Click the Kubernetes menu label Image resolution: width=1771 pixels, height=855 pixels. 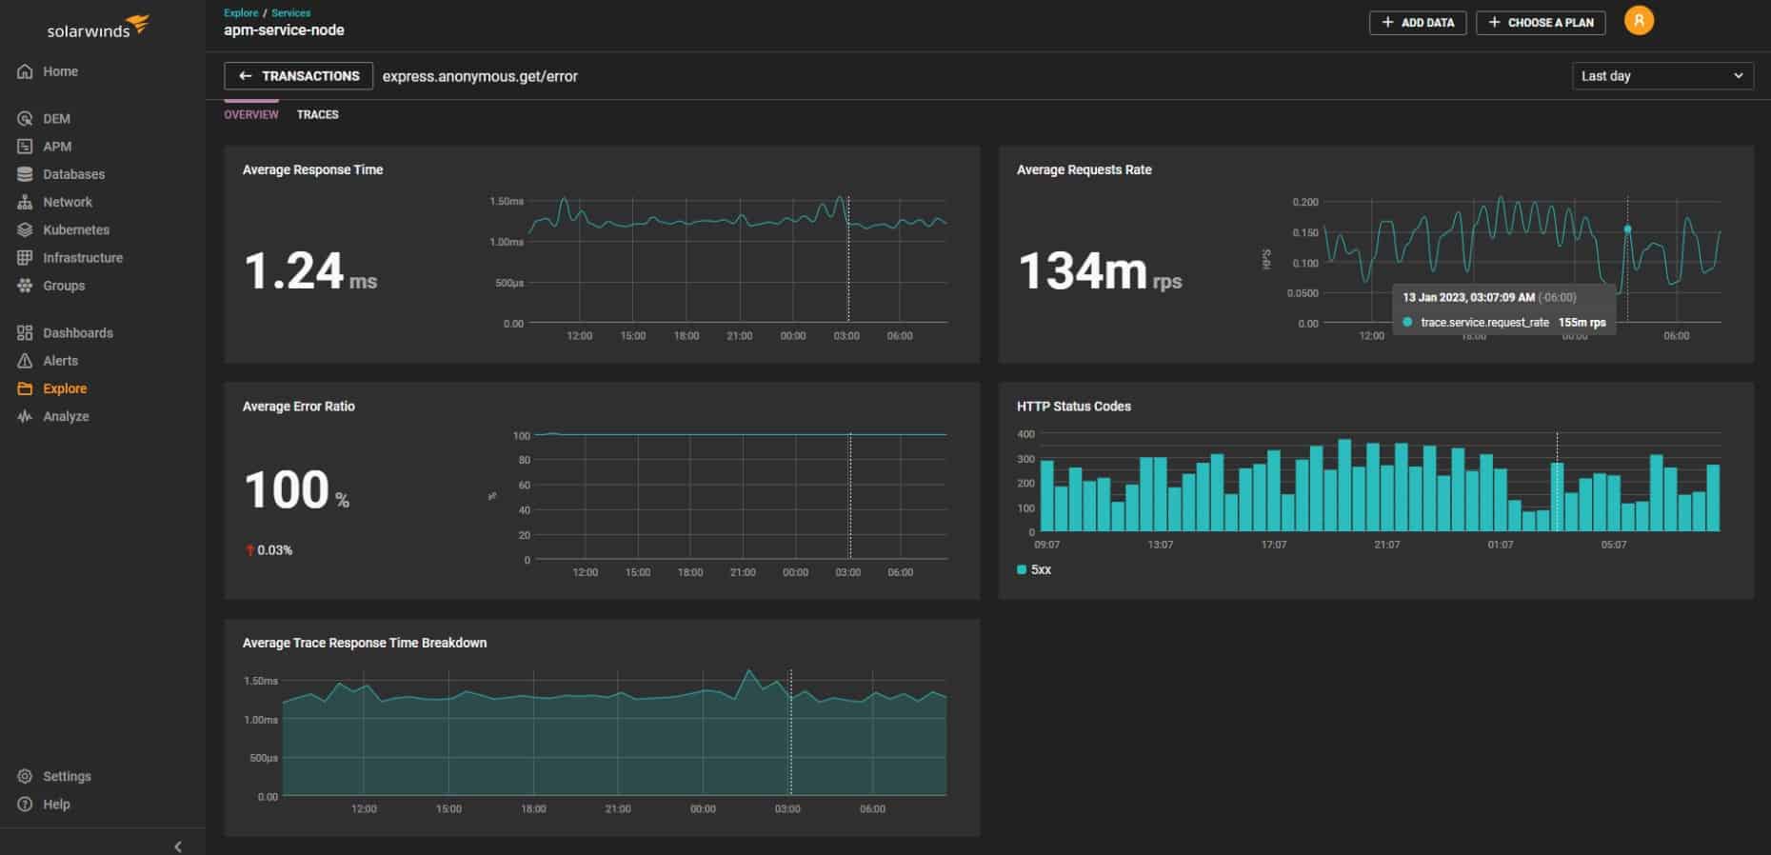(76, 229)
